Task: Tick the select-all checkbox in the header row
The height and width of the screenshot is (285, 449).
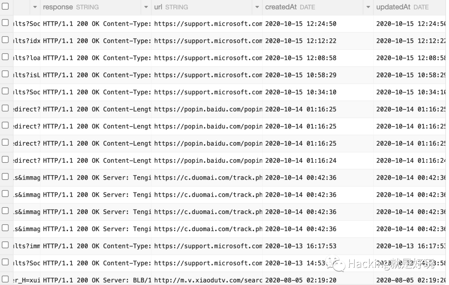Action: 5,6
